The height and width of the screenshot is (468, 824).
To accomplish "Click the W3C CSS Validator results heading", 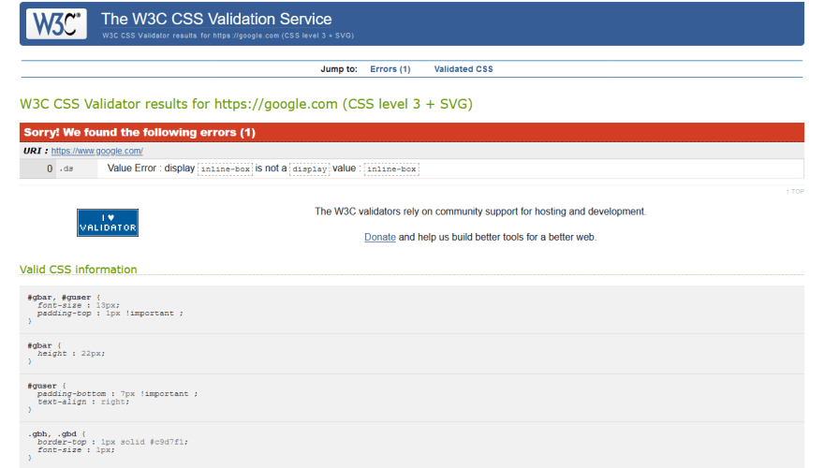I will point(246,104).
